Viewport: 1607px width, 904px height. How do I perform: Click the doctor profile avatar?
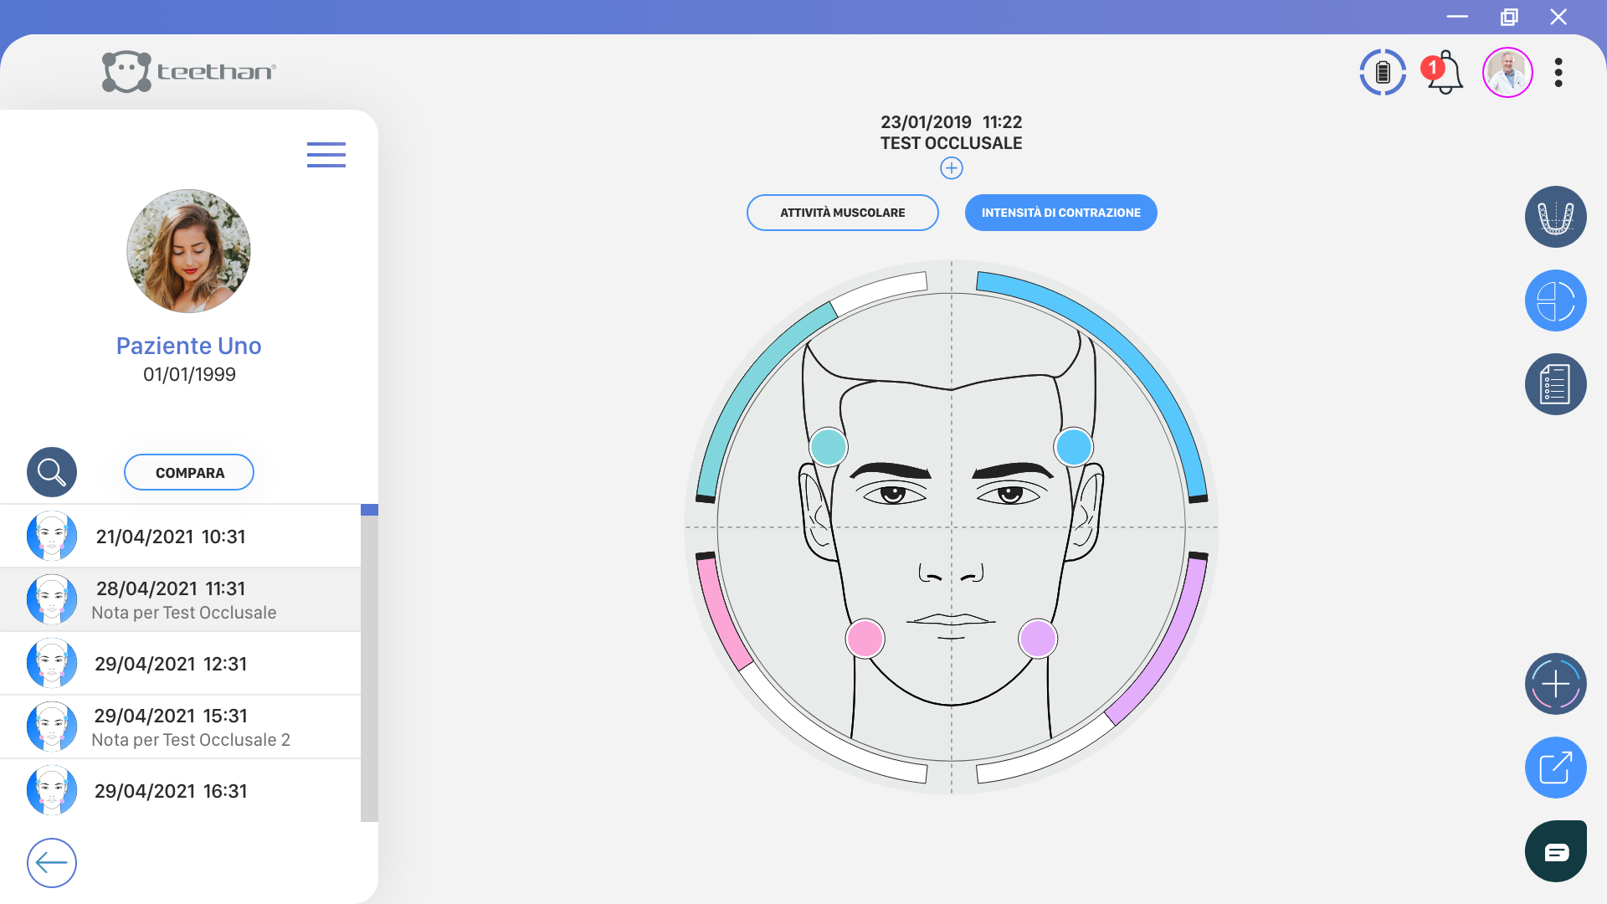(1507, 73)
